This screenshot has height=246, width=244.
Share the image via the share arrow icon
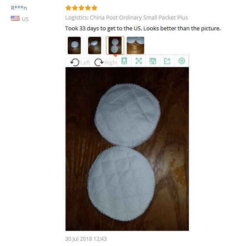pos(167,61)
